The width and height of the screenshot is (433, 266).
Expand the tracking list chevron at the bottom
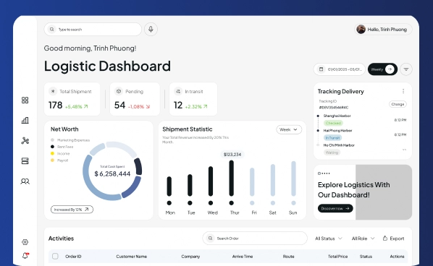click(x=404, y=150)
